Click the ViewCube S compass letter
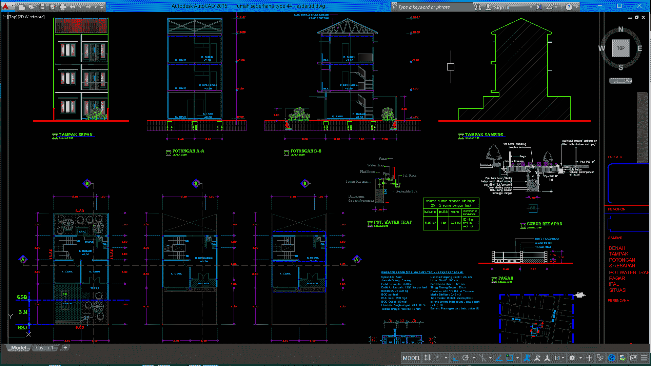The image size is (651, 366). 621,67
